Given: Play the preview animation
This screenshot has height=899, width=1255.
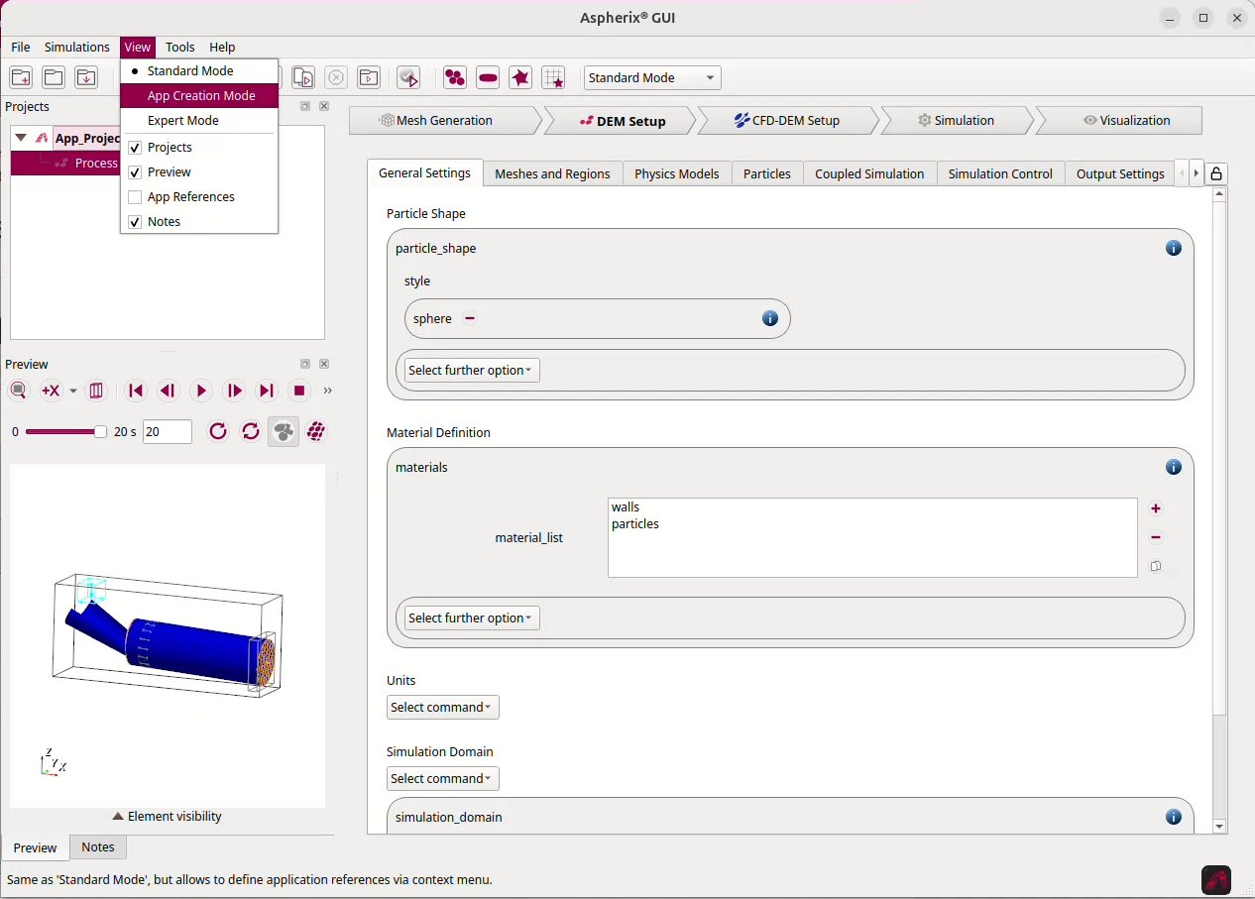Looking at the screenshot, I should [x=201, y=391].
